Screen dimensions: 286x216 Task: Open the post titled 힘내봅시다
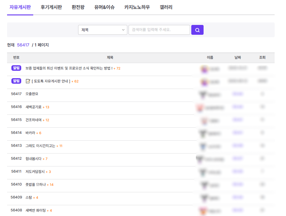point(33,159)
